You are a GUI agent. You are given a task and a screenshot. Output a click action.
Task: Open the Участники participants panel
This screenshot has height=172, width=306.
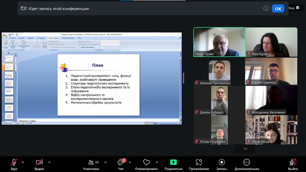pyautogui.click(x=91, y=163)
